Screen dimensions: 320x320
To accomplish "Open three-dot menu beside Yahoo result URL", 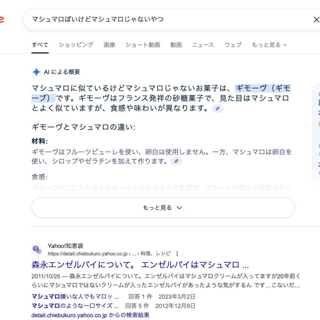I will (x=177, y=253).
